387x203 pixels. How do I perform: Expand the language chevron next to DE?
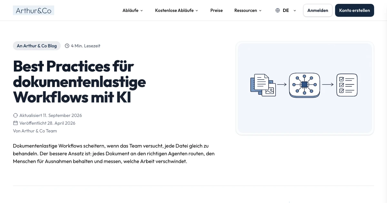coord(295,11)
